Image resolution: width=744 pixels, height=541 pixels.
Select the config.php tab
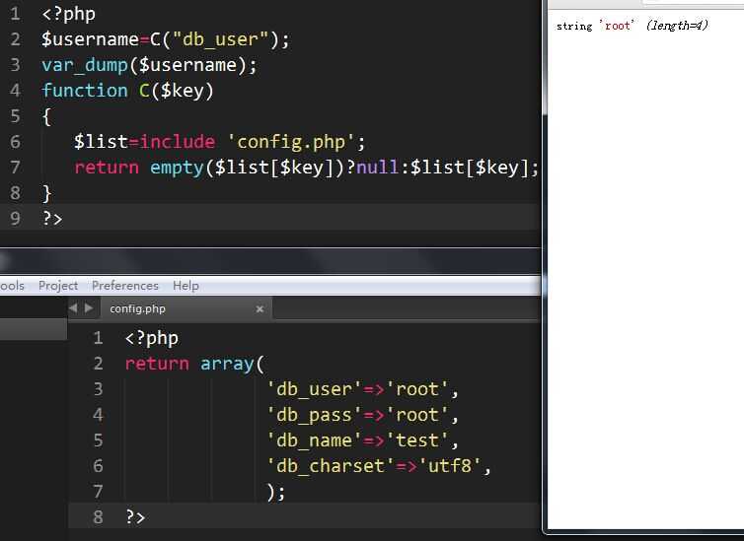[x=186, y=308]
